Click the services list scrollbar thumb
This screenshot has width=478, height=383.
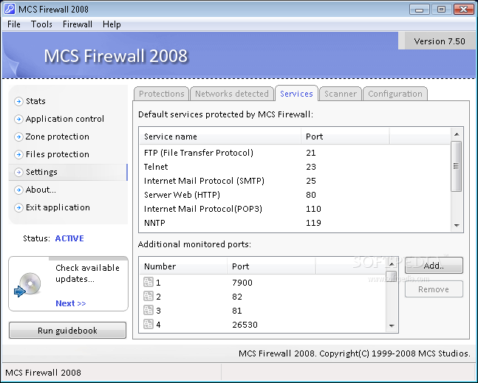click(x=456, y=166)
